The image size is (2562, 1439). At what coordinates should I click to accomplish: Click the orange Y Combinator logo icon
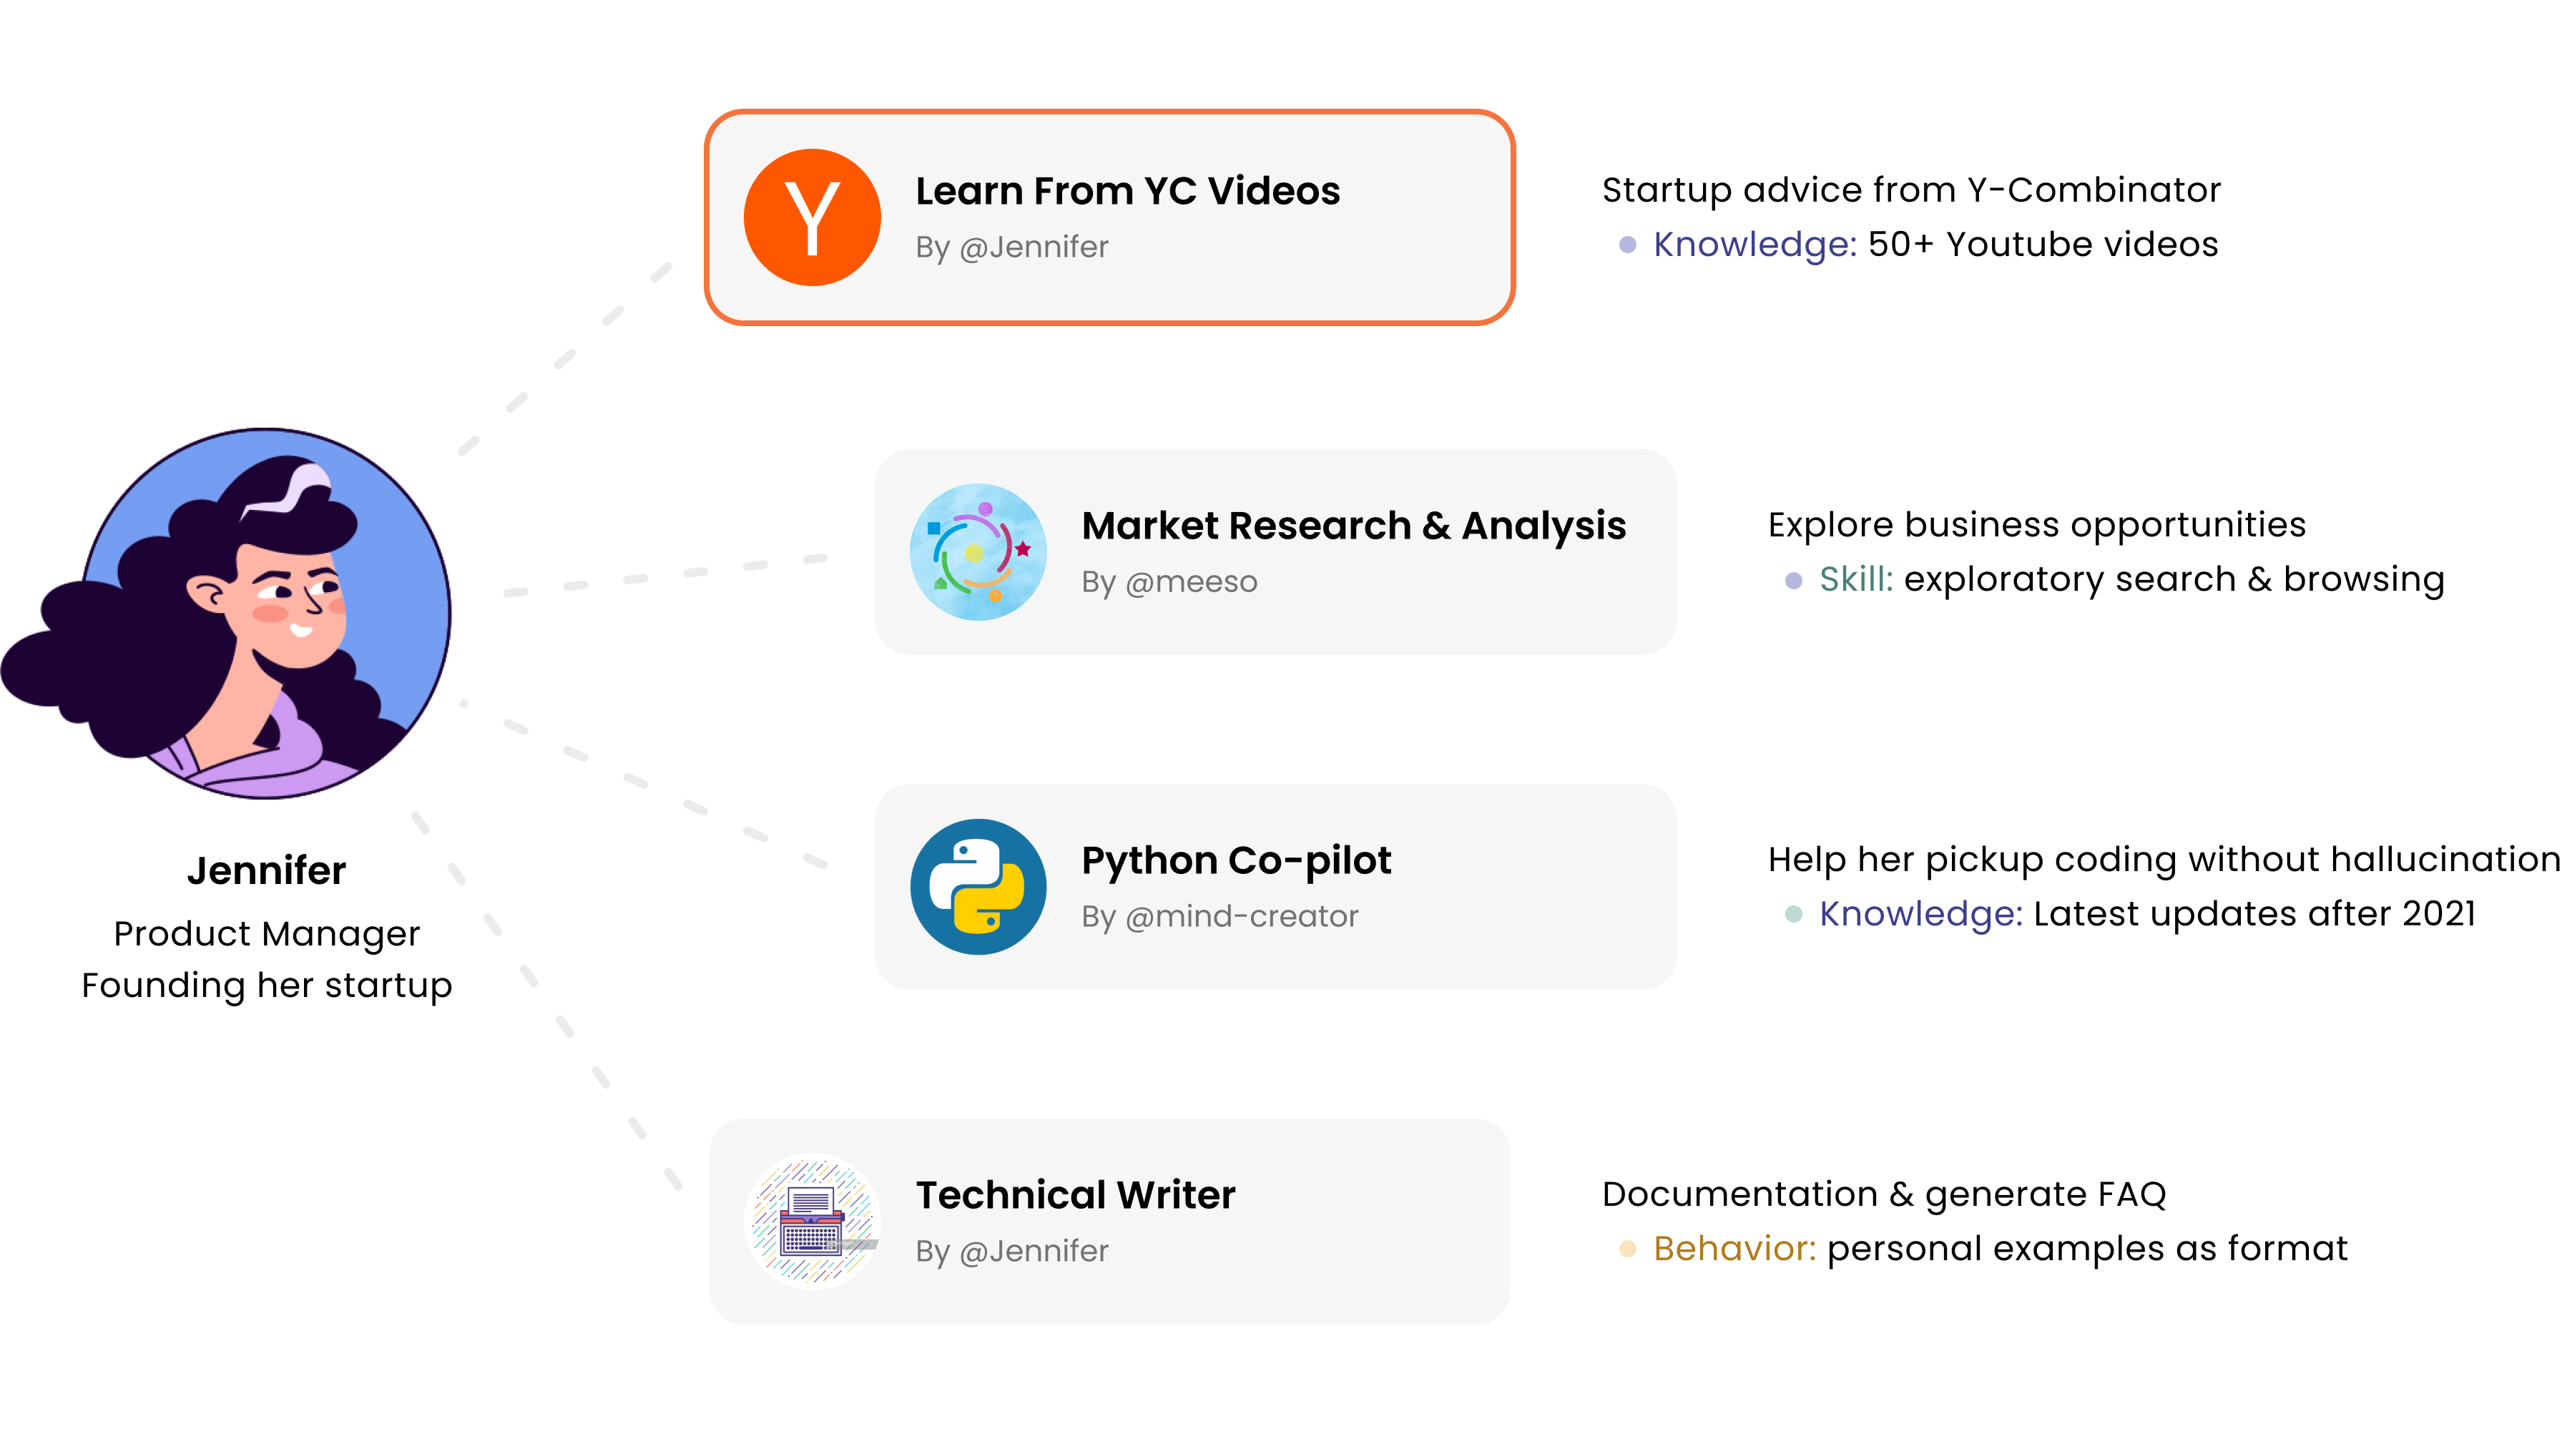coord(812,218)
